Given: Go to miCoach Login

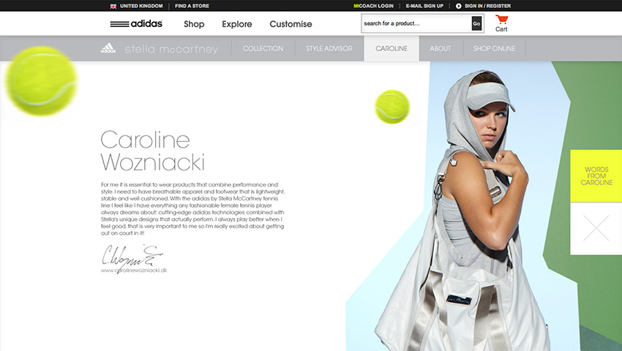Looking at the screenshot, I should [373, 6].
